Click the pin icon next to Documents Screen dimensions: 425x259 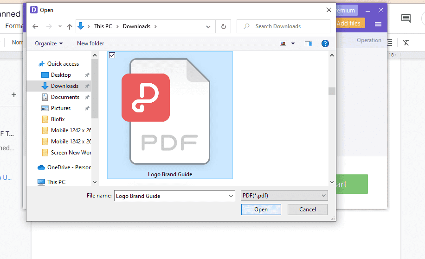(x=87, y=97)
